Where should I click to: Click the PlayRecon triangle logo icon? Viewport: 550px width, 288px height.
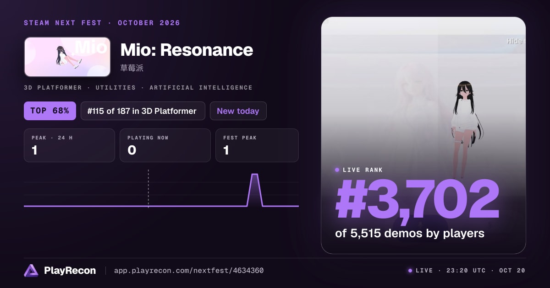(x=31, y=271)
